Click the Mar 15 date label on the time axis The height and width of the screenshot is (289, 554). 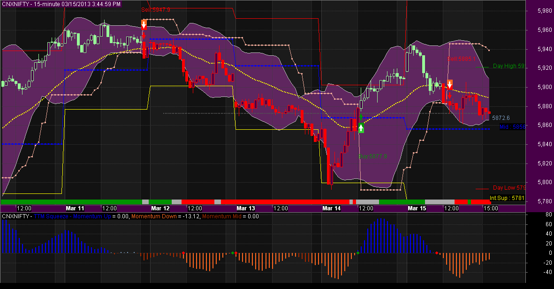point(417,208)
